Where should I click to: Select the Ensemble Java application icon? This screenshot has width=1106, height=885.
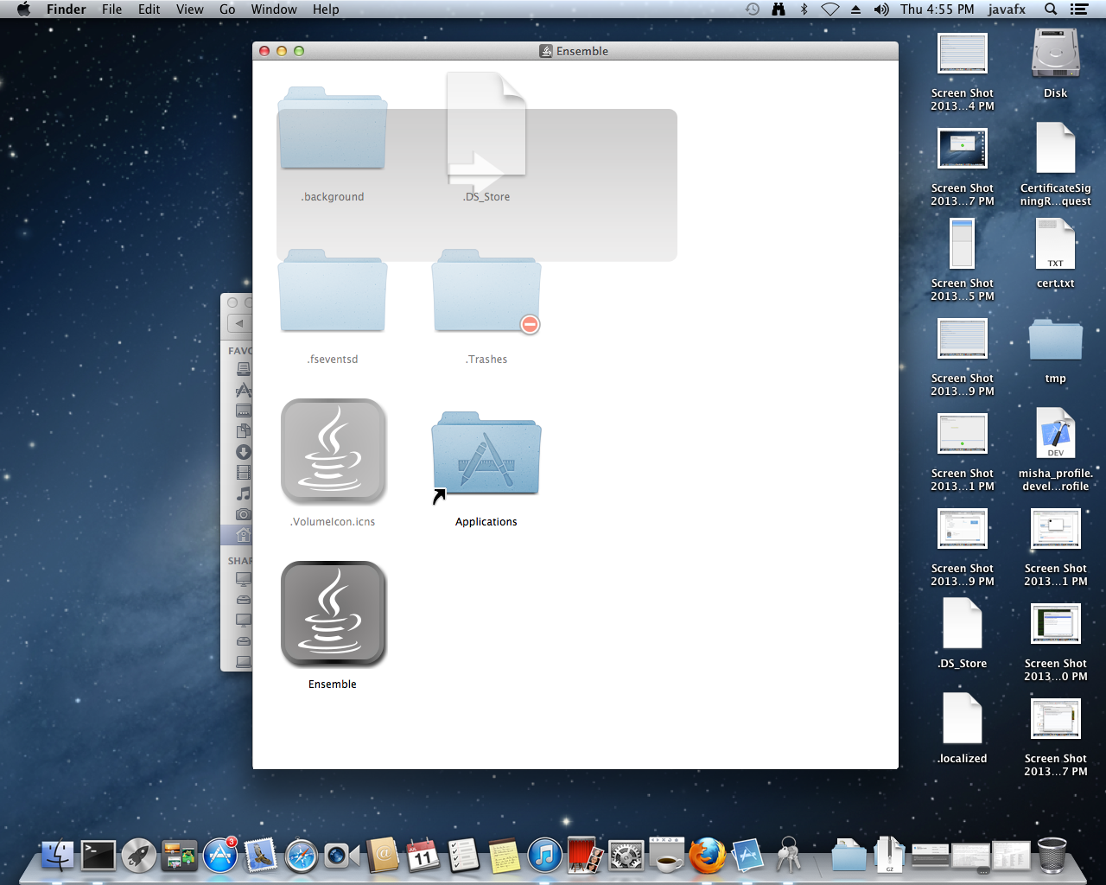(333, 614)
